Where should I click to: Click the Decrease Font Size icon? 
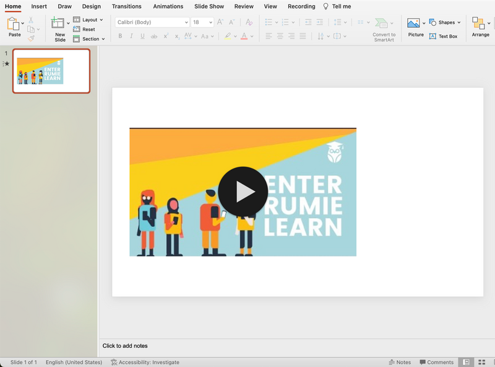coord(231,22)
